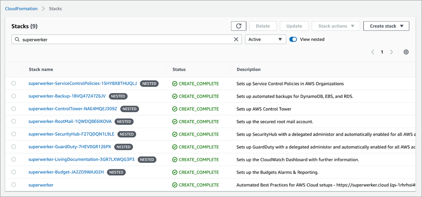Open the Stack actions menu

pos(336,26)
